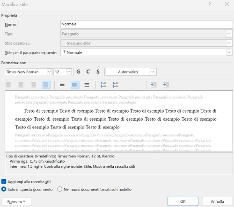Set double line spacing
234x207 pixels.
pyautogui.click(x=87, y=85)
